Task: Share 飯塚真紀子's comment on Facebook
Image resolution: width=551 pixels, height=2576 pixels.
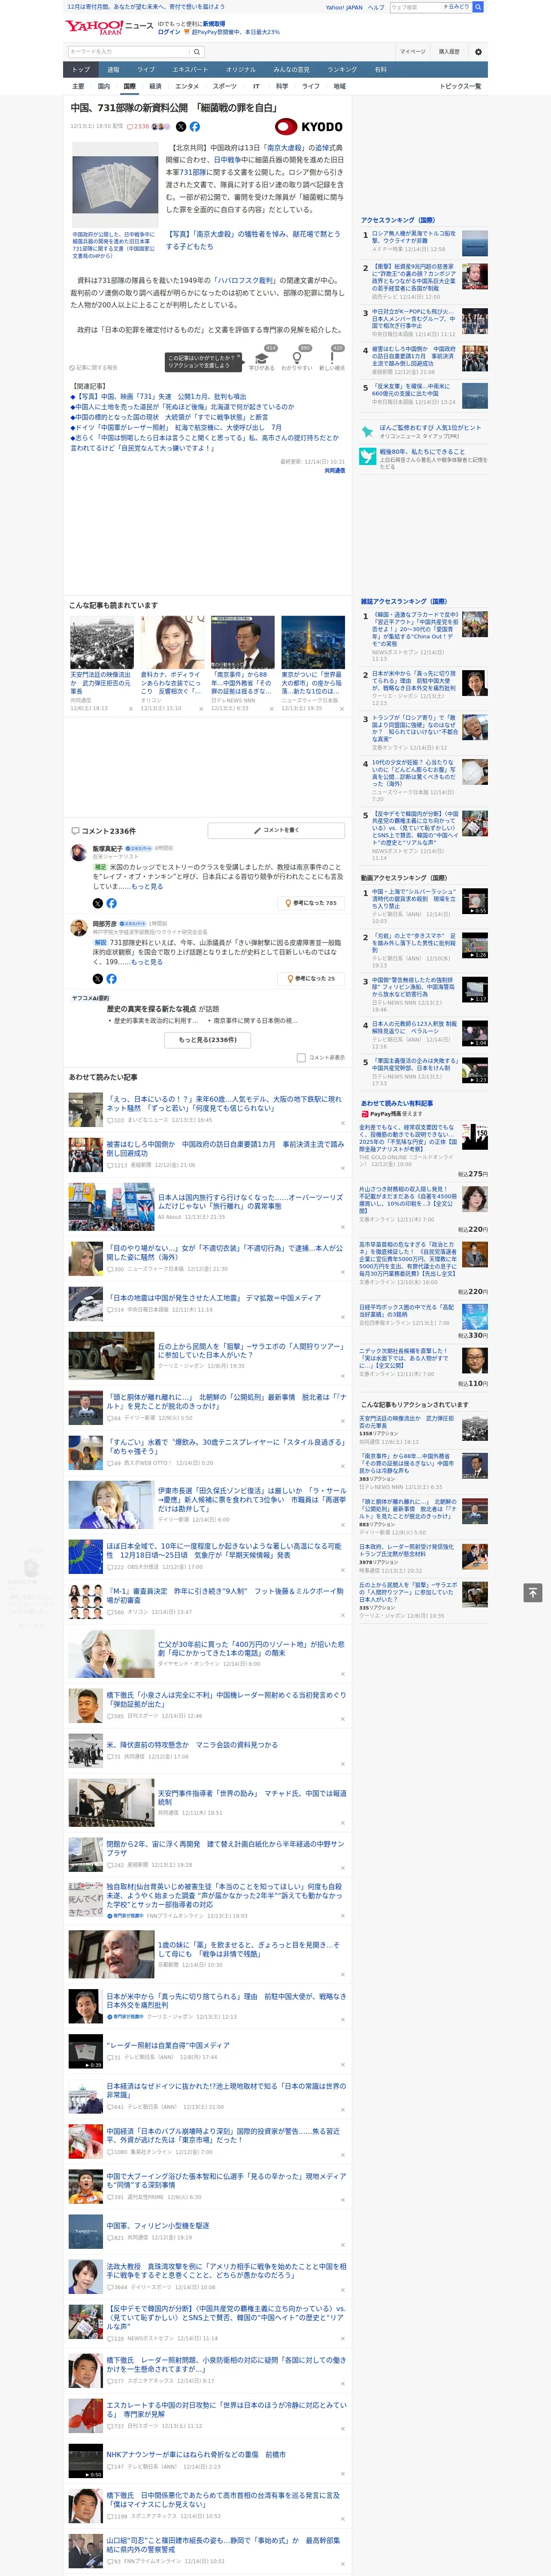Action: click(111, 903)
